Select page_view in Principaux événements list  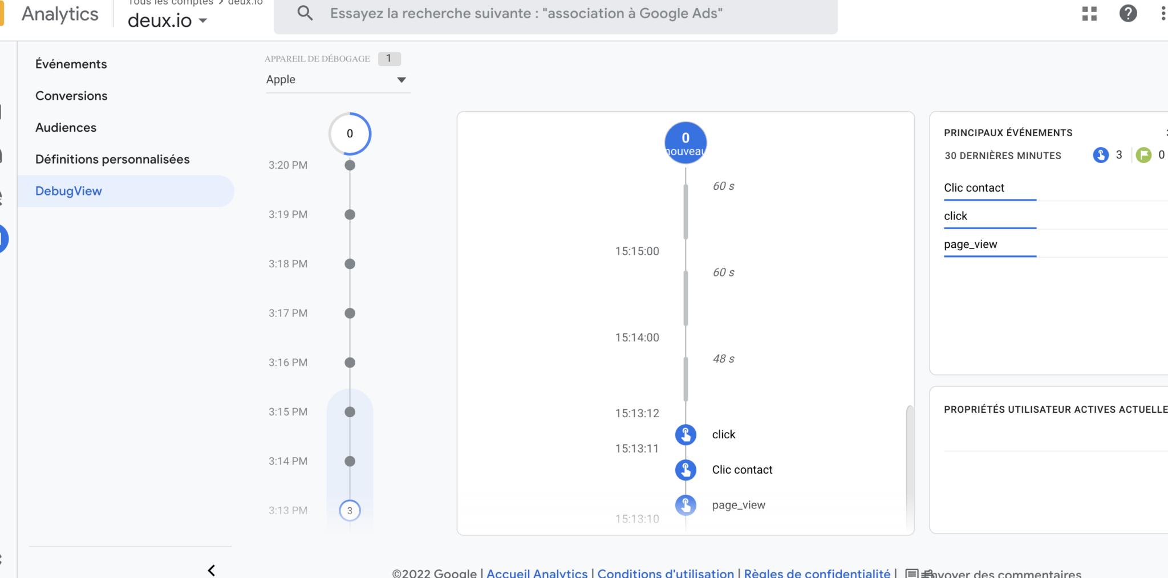tap(971, 245)
